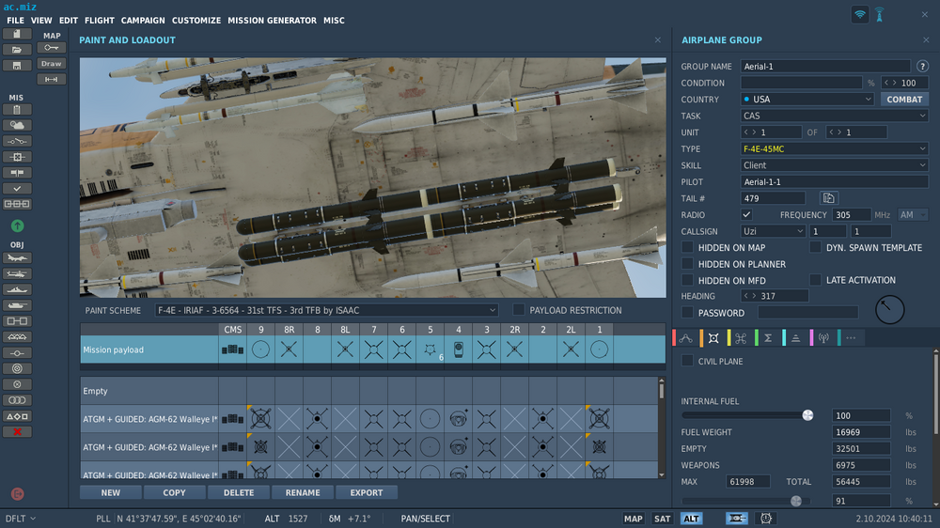Open the Radio Presets antenna tab
The image size is (940, 528).
coord(823,338)
